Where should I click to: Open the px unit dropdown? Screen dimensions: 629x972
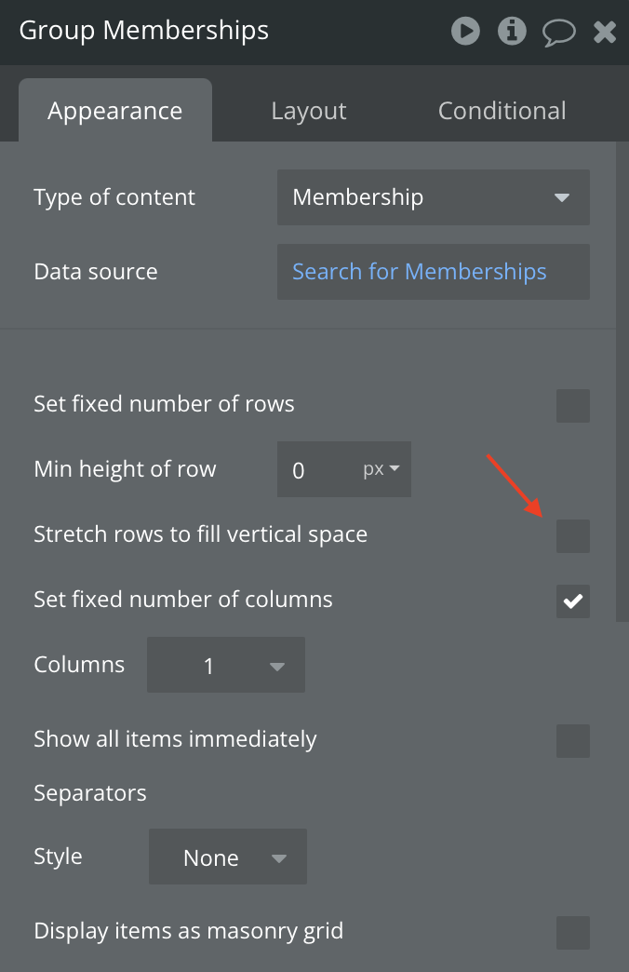[381, 469]
